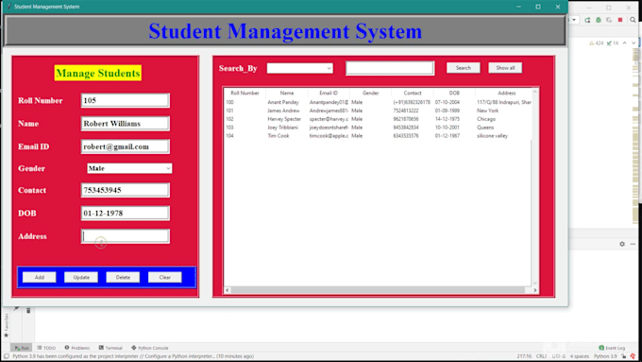Click the Contact column header

413,93
